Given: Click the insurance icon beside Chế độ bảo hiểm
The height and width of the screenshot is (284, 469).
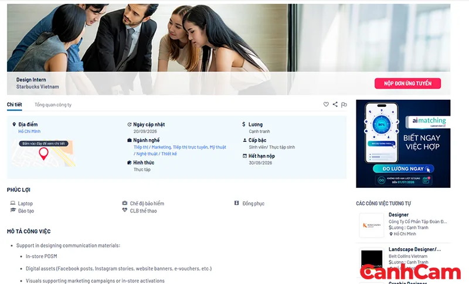Looking at the screenshot, I should pyautogui.click(x=125, y=203).
